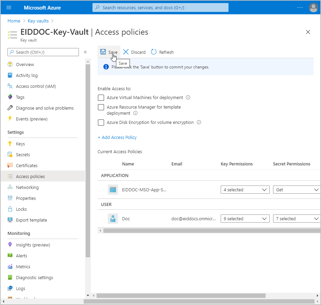Click the Refresh circular arrow icon

click(x=154, y=52)
